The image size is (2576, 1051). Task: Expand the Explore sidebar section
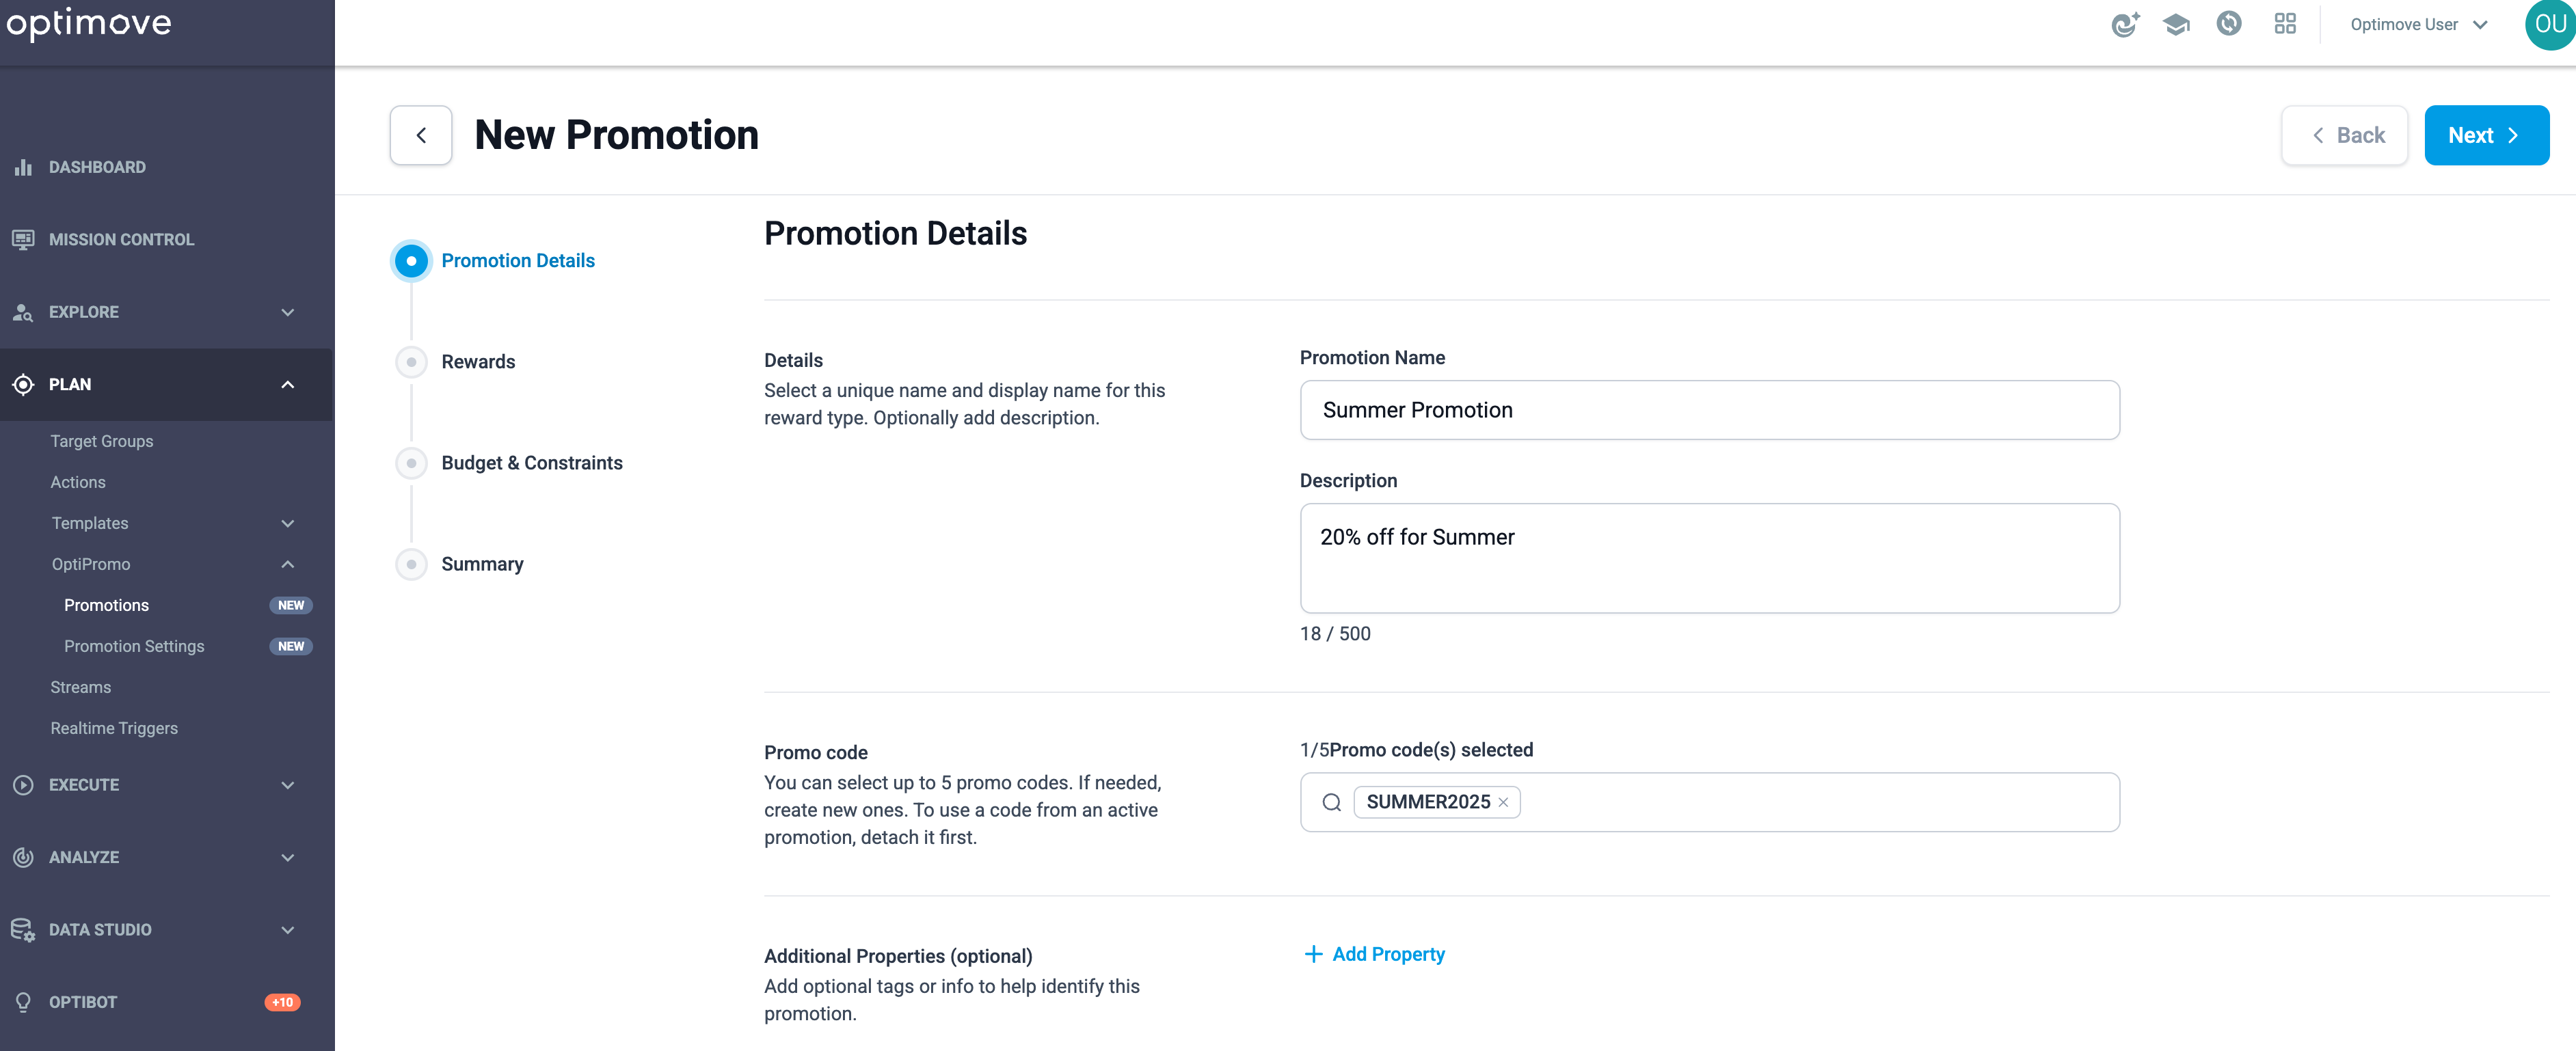click(166, 312)
